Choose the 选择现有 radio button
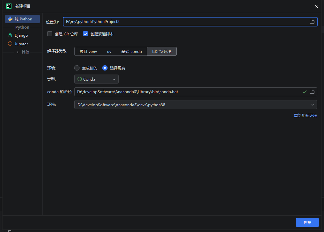324x232 pixels. tap(105, 68)
